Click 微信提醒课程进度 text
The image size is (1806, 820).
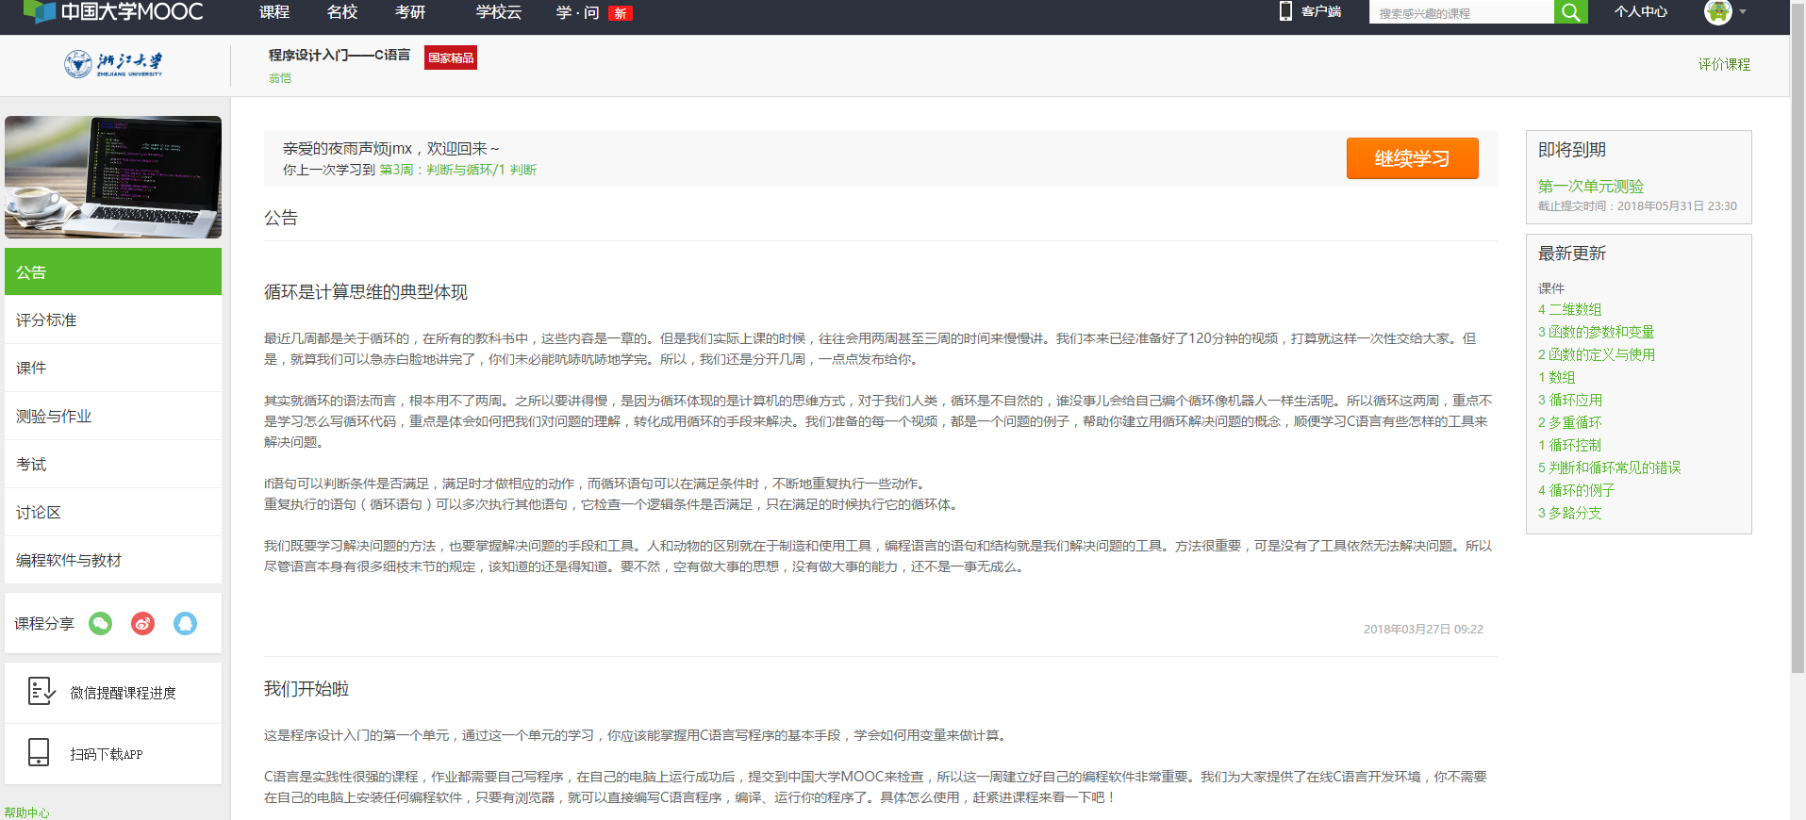tap(123, 693)
